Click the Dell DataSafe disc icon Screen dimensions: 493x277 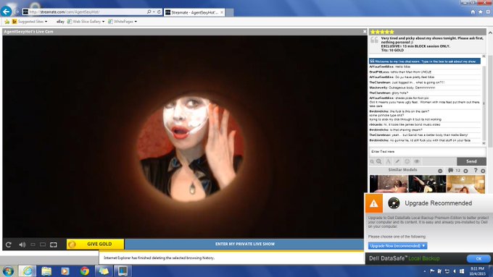pos(394,203)
